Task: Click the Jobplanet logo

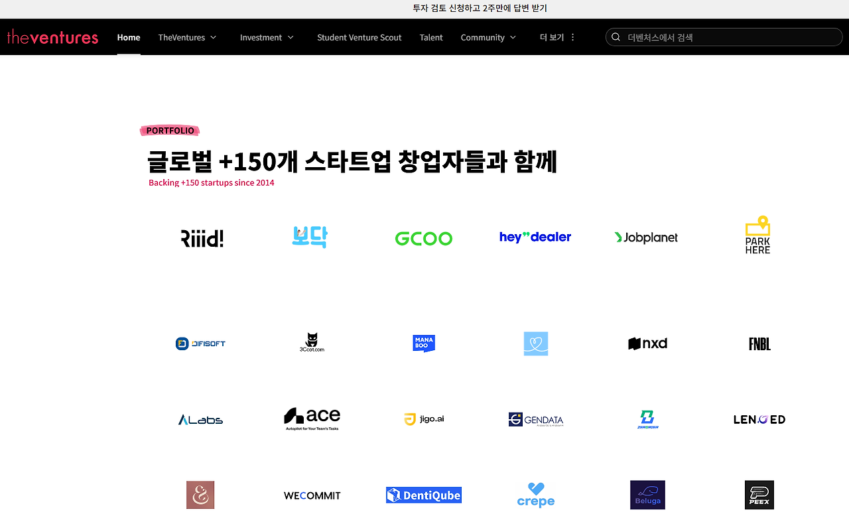Action: coord(646,237)
